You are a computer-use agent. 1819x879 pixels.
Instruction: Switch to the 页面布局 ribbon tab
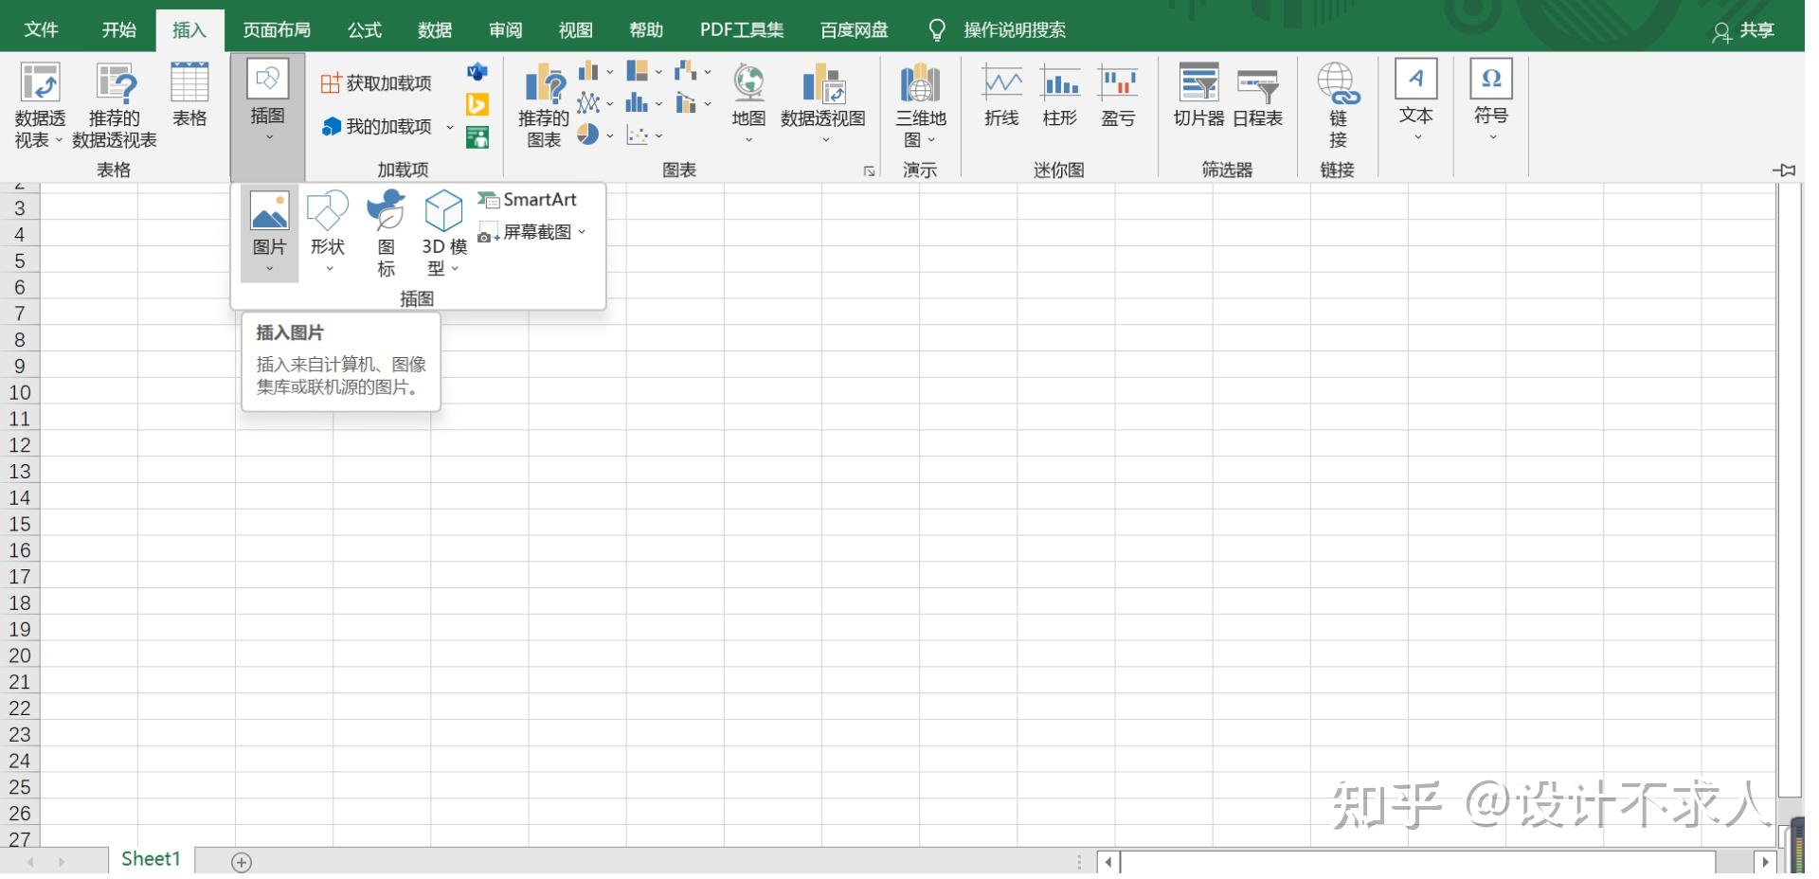(276, 29)
